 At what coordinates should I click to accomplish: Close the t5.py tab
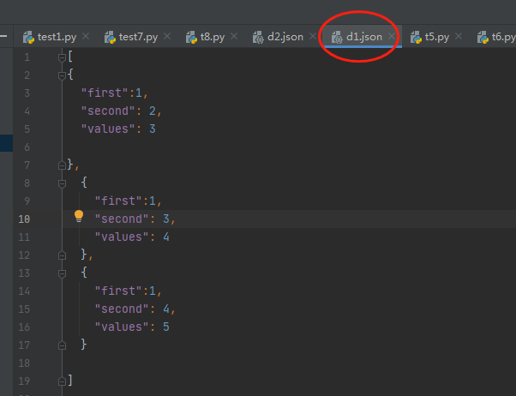[459, 36]
